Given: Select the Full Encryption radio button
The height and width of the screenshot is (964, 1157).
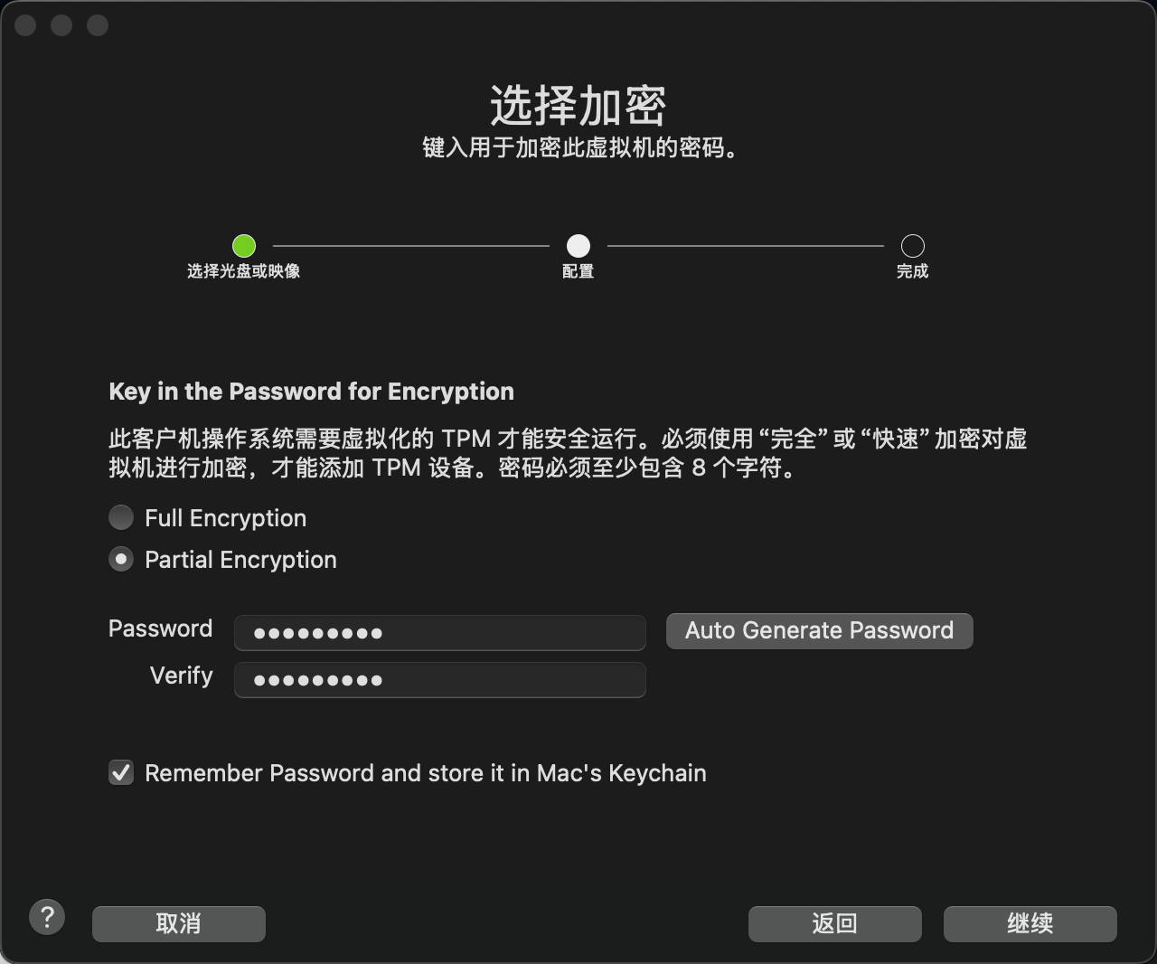Looking at the screenshot, I should coord(121,518).
